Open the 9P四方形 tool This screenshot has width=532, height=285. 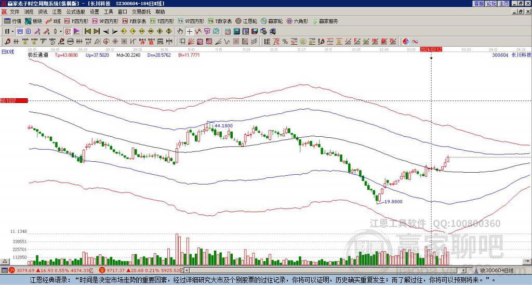[105, 21]
